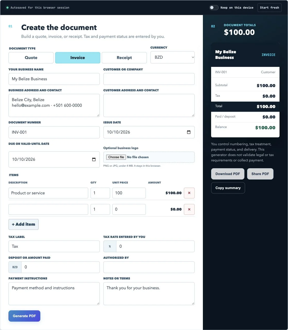The height and width of the screenshot is (330, 288).
Task: Click the Business Address and Contact textarea
Action: pos(54,105)
